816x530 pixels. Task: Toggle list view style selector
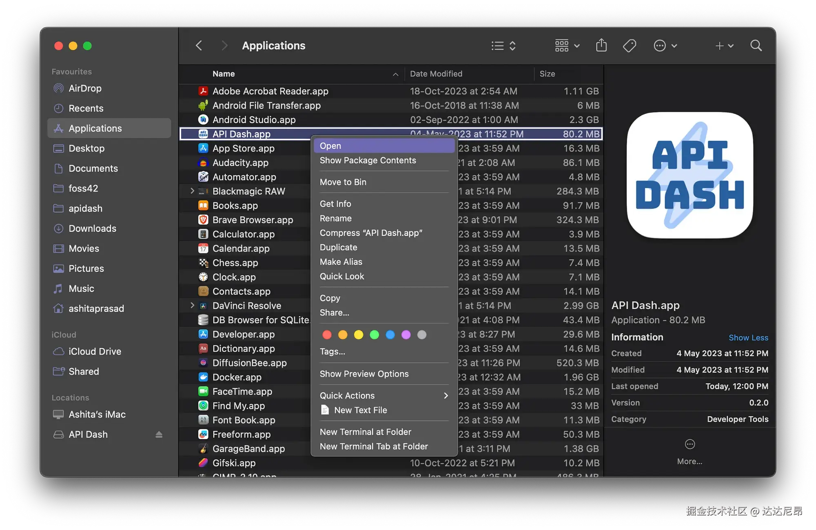503,45
